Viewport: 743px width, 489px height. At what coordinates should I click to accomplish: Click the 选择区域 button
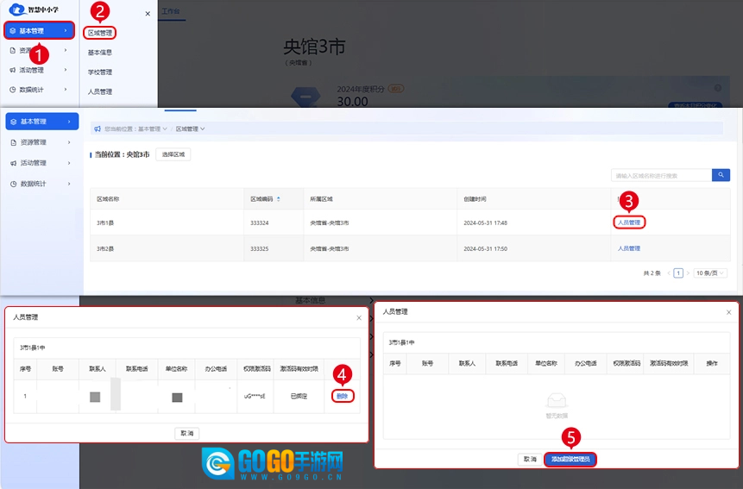(173, 155)
